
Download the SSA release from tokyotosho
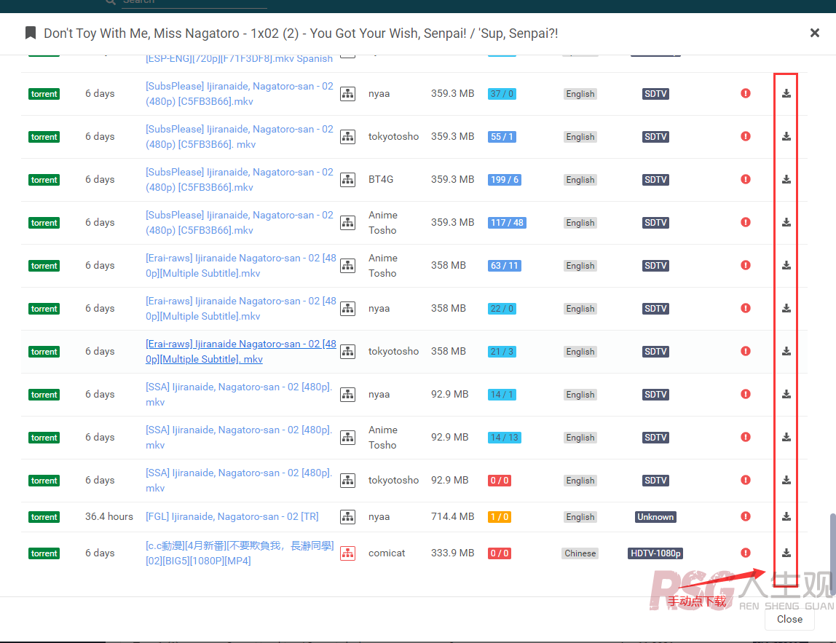click(786, 481)
